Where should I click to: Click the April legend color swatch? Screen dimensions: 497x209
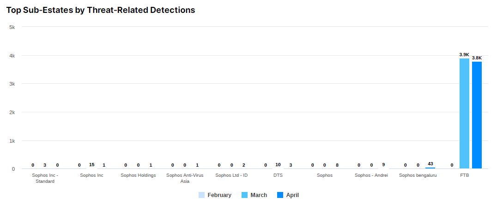tap(280, 195)
